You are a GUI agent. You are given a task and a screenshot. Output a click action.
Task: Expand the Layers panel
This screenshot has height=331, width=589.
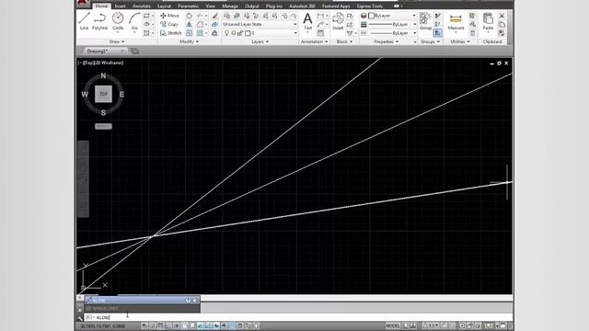click(260, 41)
